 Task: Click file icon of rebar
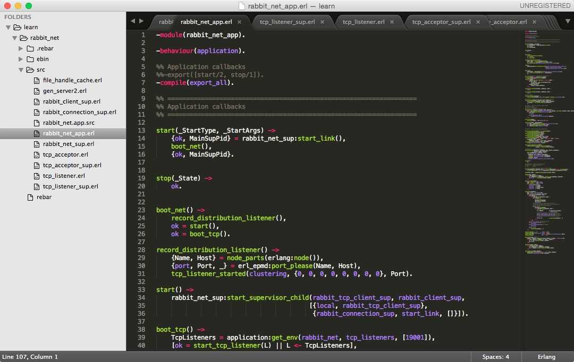pos(30,197)
